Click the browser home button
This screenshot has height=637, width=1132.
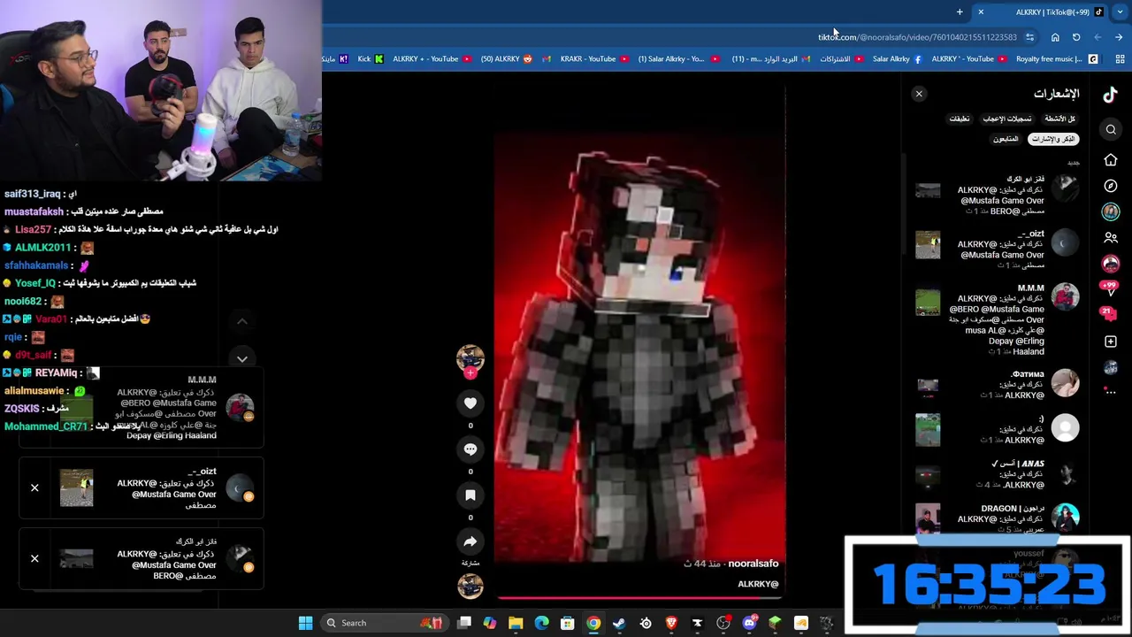tap(1055, 37)
